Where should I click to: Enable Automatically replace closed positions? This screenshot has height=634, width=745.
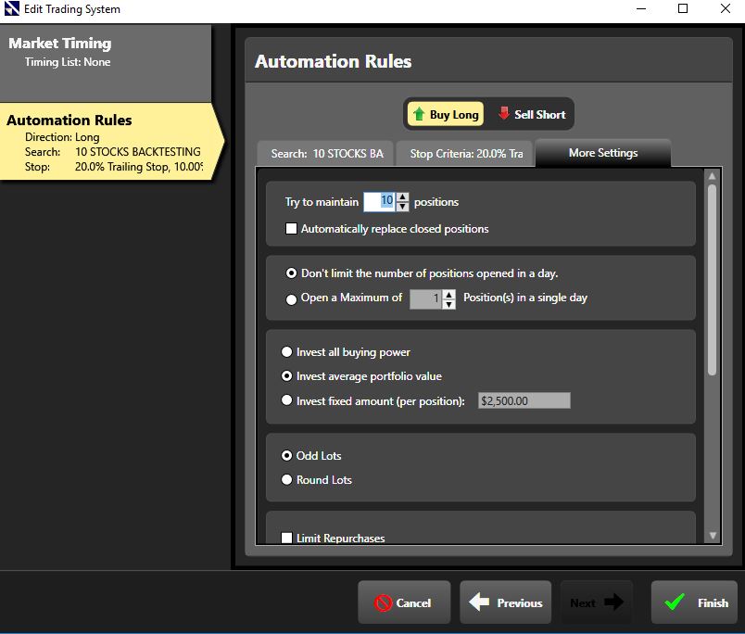click(x=291, y=229)
